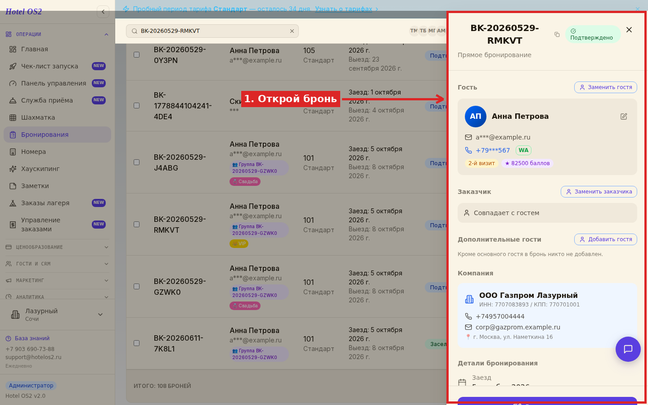
Task: Expand the Ценообразование sidebar section
Action: (x=57, y=247)
